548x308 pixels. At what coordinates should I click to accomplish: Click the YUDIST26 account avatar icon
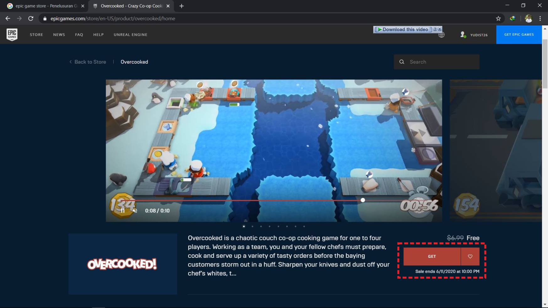[463, 35]
